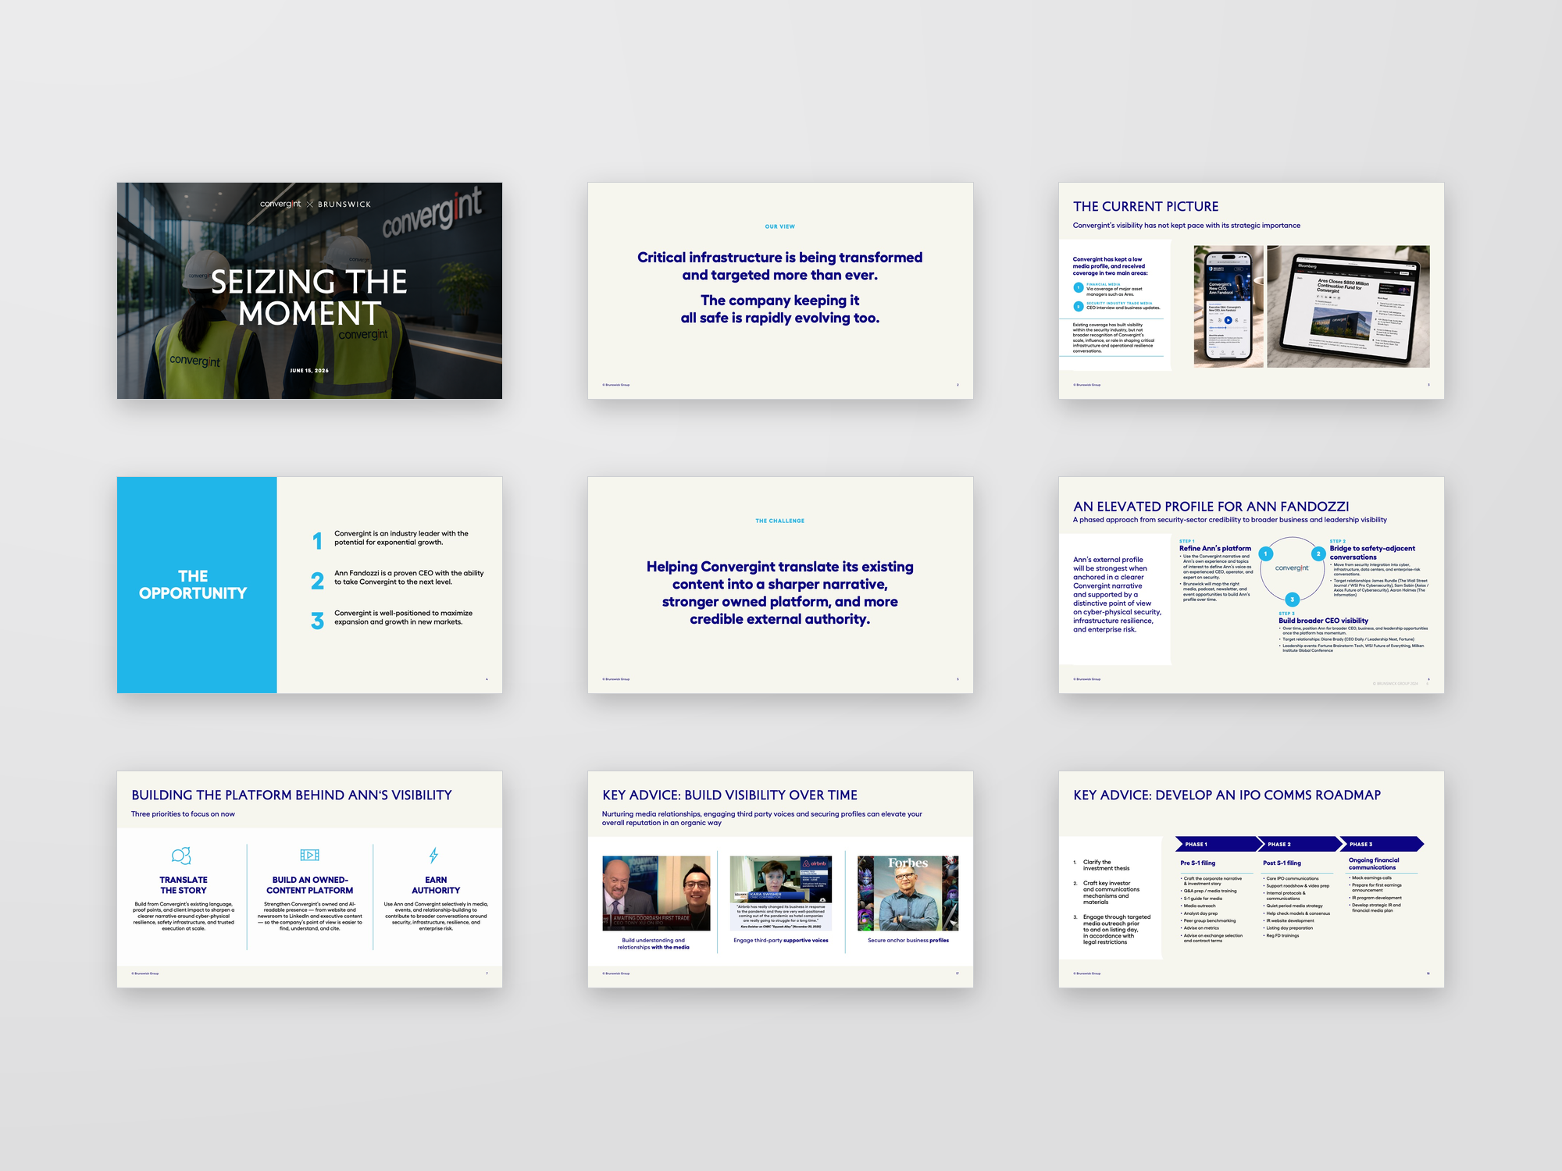Click the Build broader CEO visibility step title

(x=1323, y=621)
